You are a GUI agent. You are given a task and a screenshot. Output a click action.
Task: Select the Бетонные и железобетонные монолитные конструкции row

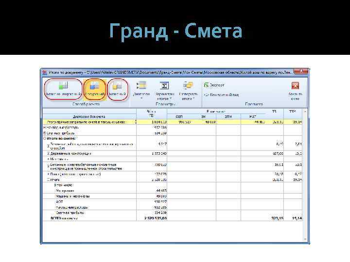click(172, 166)
